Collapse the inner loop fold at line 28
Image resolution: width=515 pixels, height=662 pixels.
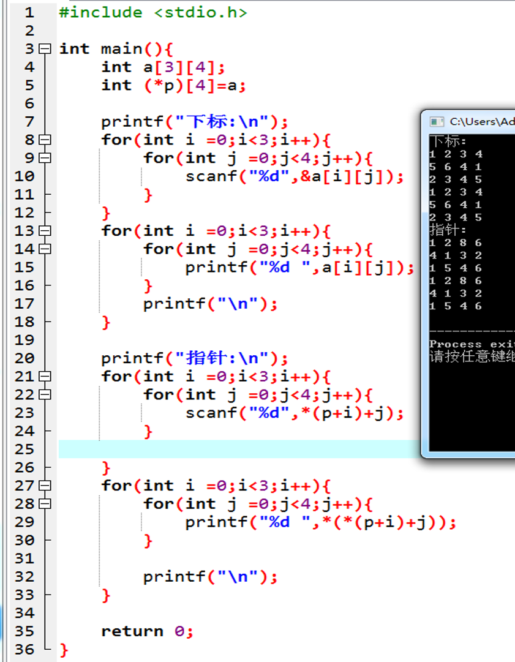(45, 503)
